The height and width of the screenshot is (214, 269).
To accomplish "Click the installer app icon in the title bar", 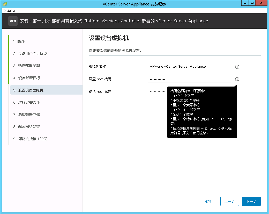I will (5, 4).
